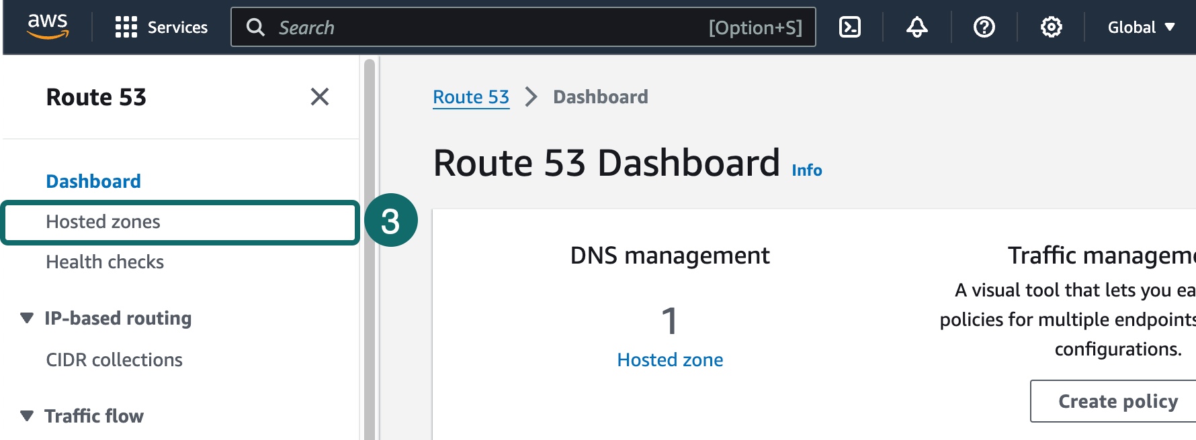Select Dashboard in the side navigation

coord(93,181)
